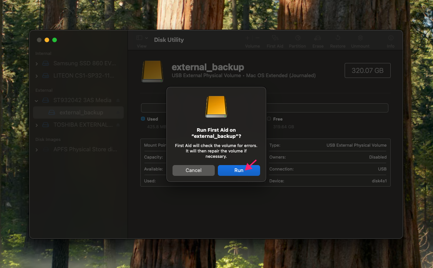Viewport: 433px width, 268px height.
Task: Click the Disk Utility window title
Action: (x=169, y=40)
